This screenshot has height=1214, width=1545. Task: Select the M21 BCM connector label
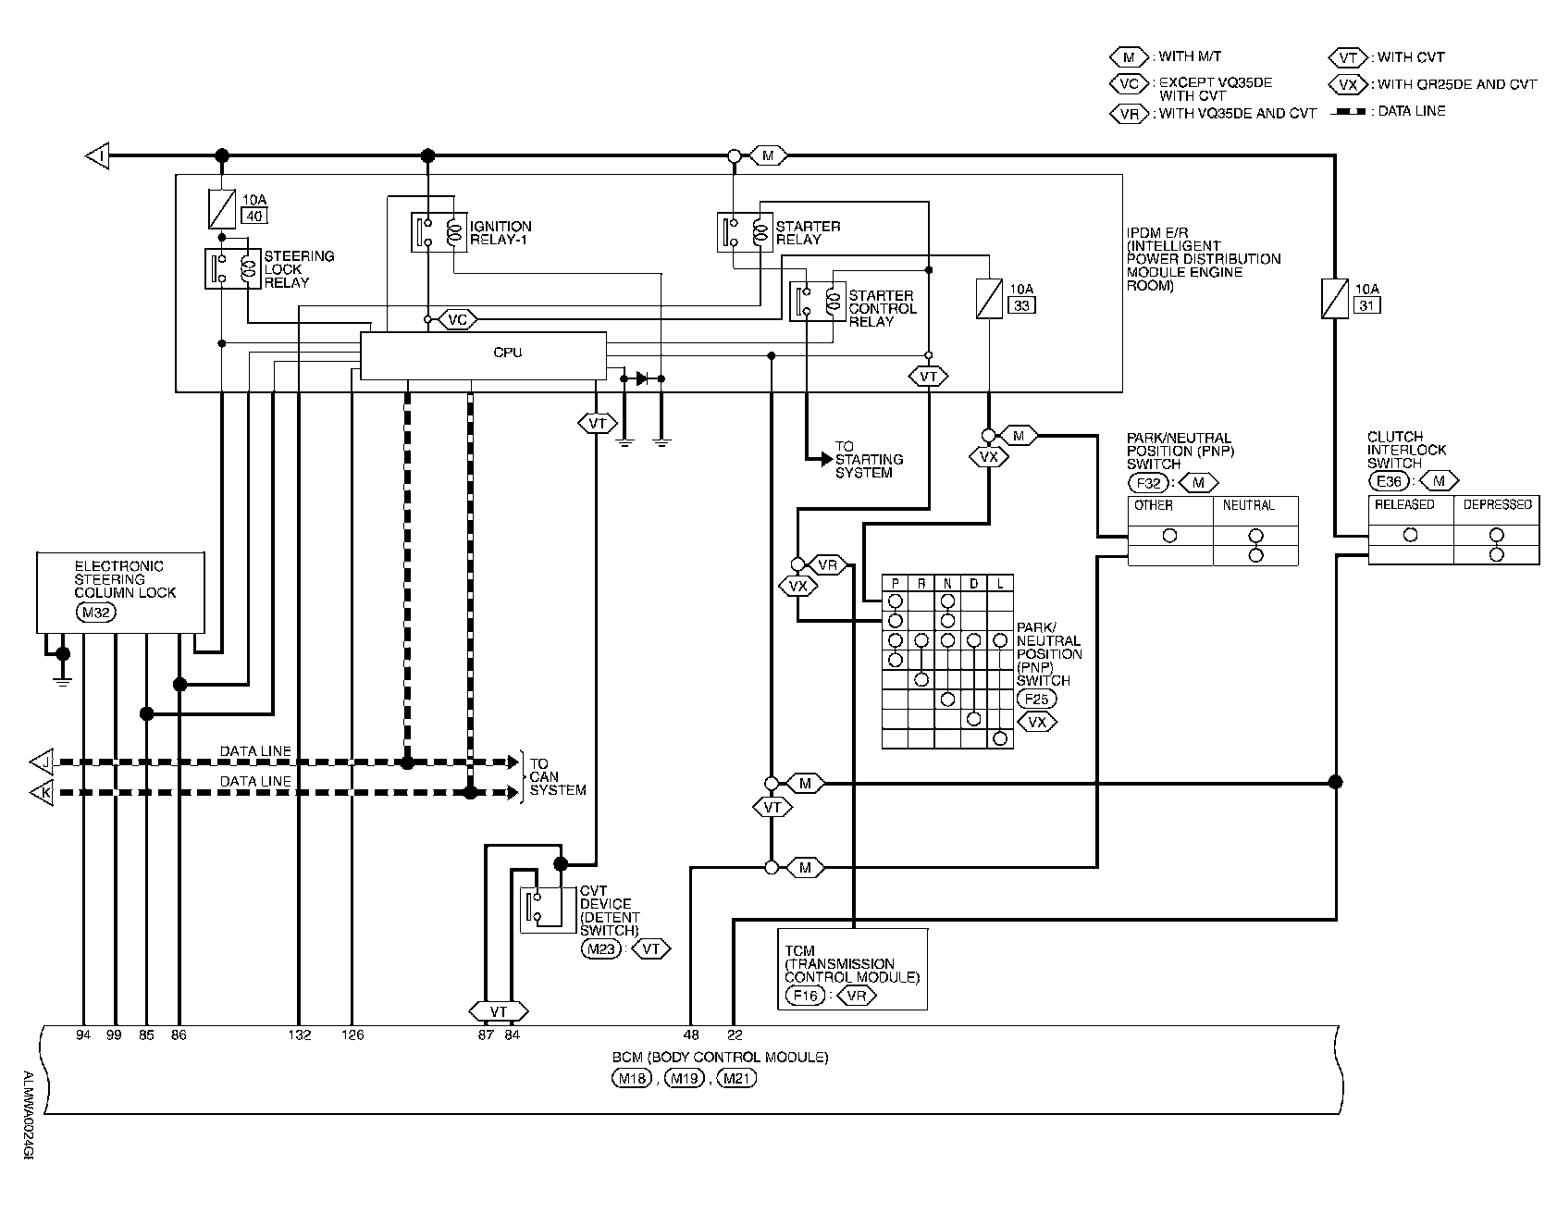tap(737, 1077)
